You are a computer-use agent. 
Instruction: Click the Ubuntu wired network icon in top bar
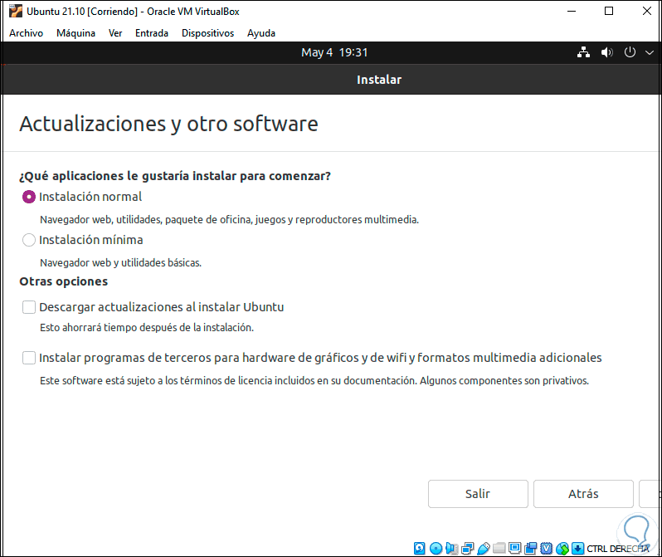tap(583, 52)
